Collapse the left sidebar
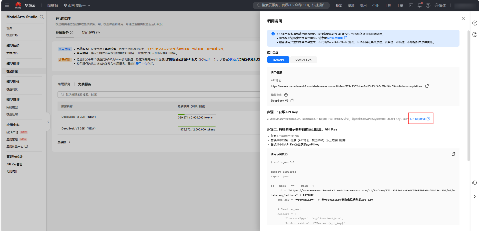The width and height of the screenshot is (479, 231). tap(48, 122)
